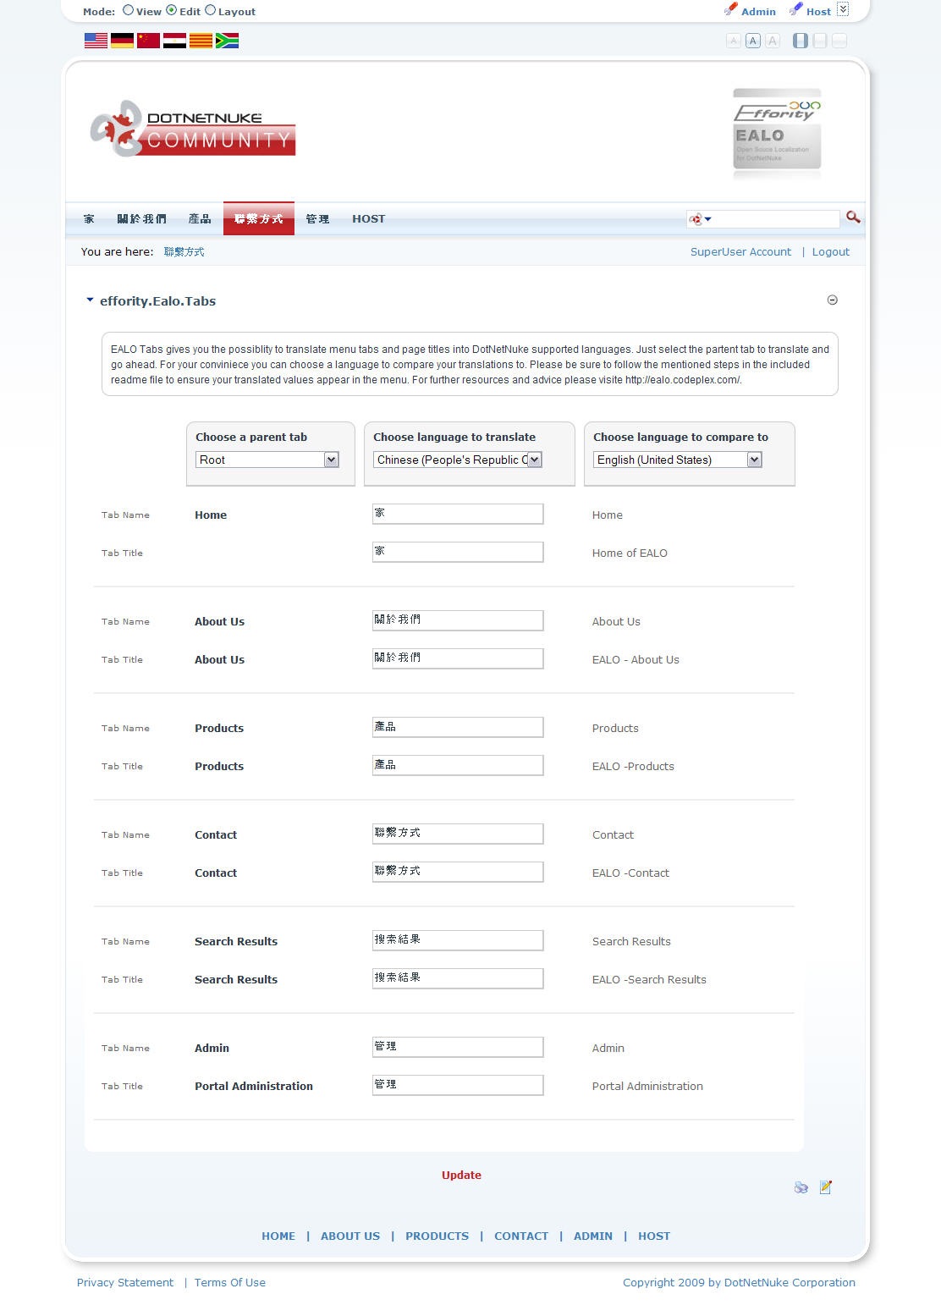The image size is (941, 1305).
Task: Open module actions arrow beside effority.Ealo.Tabs
Action: point(90,300)
